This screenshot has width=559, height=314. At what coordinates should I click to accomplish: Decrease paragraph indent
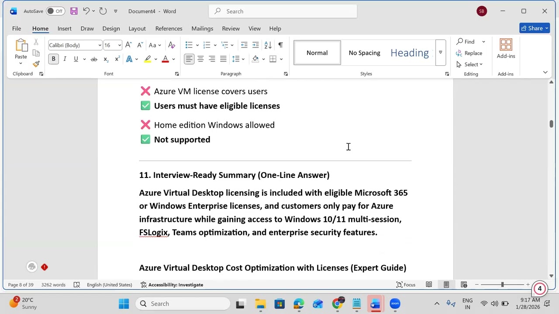pos(244,45)
